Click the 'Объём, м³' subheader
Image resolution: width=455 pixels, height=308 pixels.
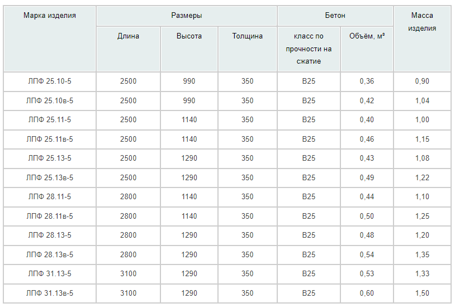[366, 36]
